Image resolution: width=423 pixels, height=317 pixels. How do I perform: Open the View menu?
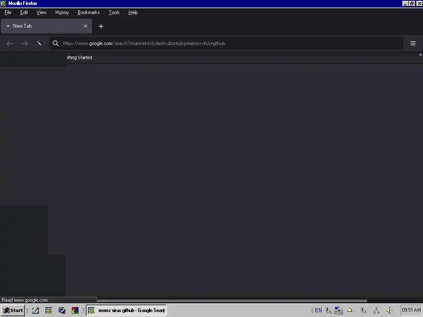[41, 12]
